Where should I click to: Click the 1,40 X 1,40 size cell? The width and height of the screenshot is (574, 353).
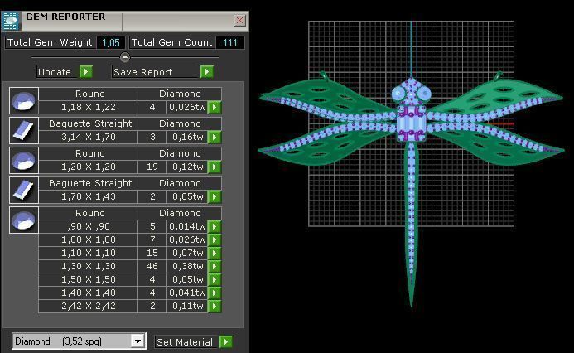pos(89,293)
